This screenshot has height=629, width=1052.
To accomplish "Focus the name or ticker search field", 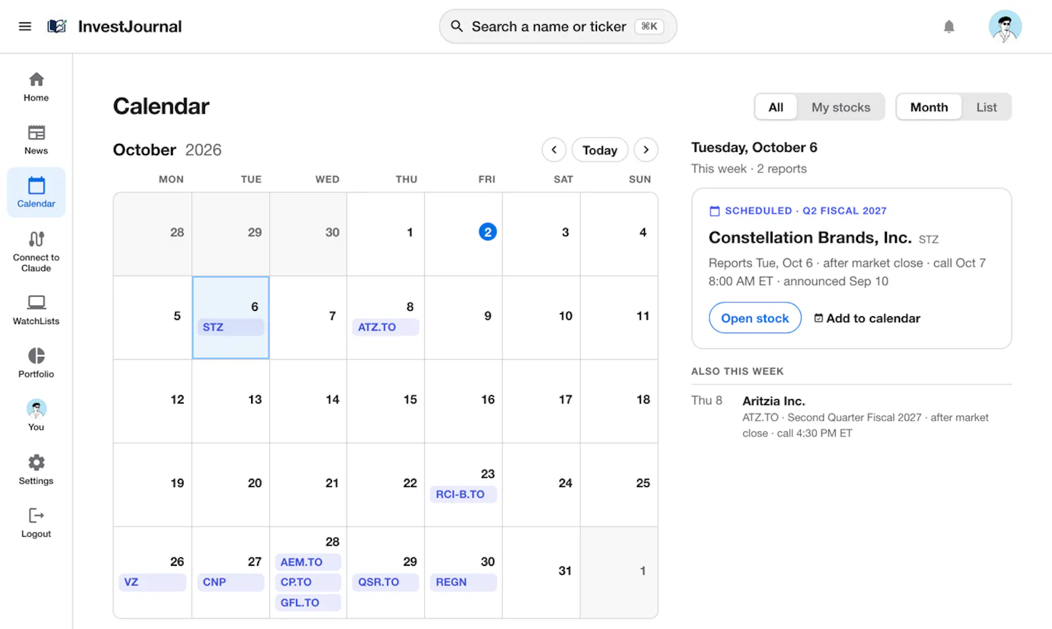I will coord(558,26).
